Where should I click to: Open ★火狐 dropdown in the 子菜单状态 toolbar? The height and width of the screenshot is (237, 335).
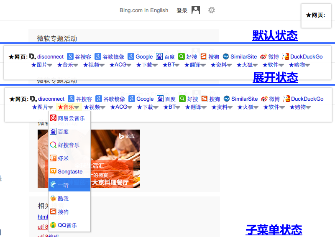coord(248,107)
